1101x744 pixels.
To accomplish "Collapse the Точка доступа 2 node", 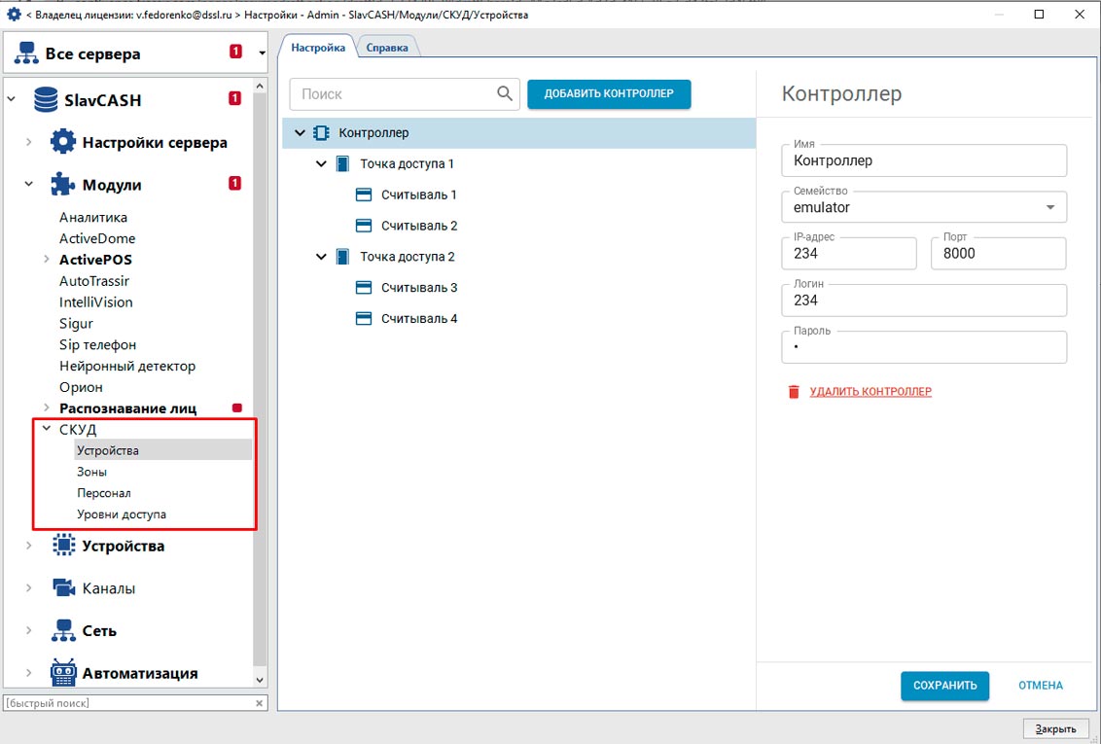I will click(x=322, y=257).
